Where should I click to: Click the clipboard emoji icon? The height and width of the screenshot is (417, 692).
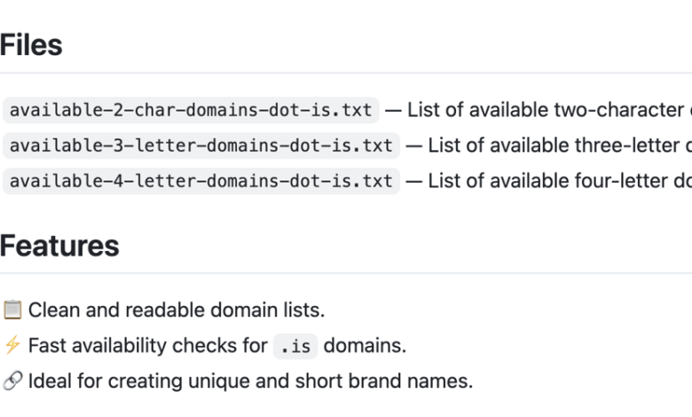tap(12, 310)
